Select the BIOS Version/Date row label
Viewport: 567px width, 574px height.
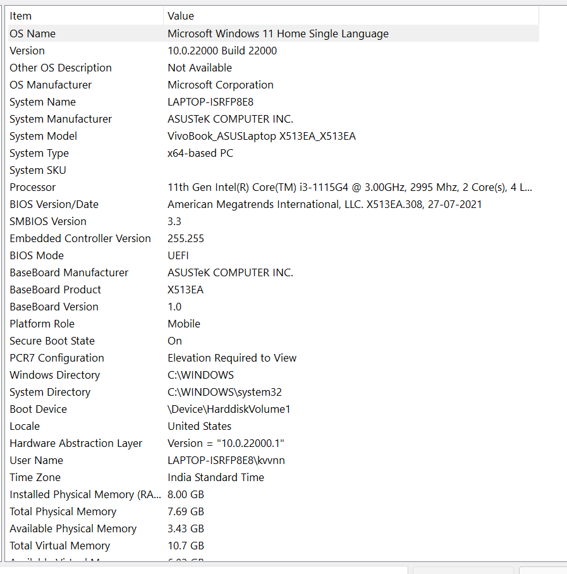54,204
